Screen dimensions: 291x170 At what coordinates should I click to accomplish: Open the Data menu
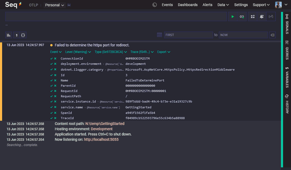pos(223,5)
